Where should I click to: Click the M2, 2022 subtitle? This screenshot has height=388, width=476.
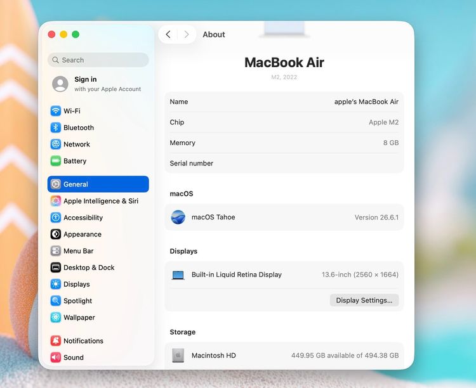(284, 77)
